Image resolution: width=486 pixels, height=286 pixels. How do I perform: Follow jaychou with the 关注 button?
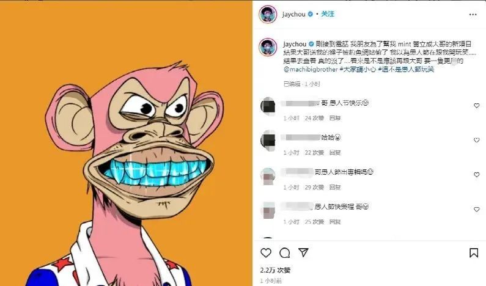click(328, 14)
